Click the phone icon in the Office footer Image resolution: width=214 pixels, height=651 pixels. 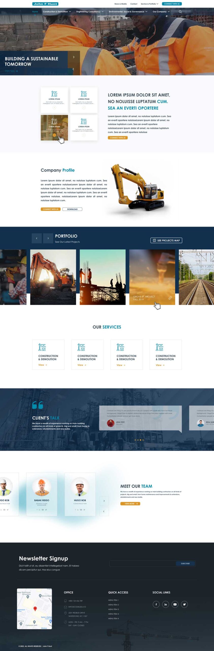click(65, 601)
